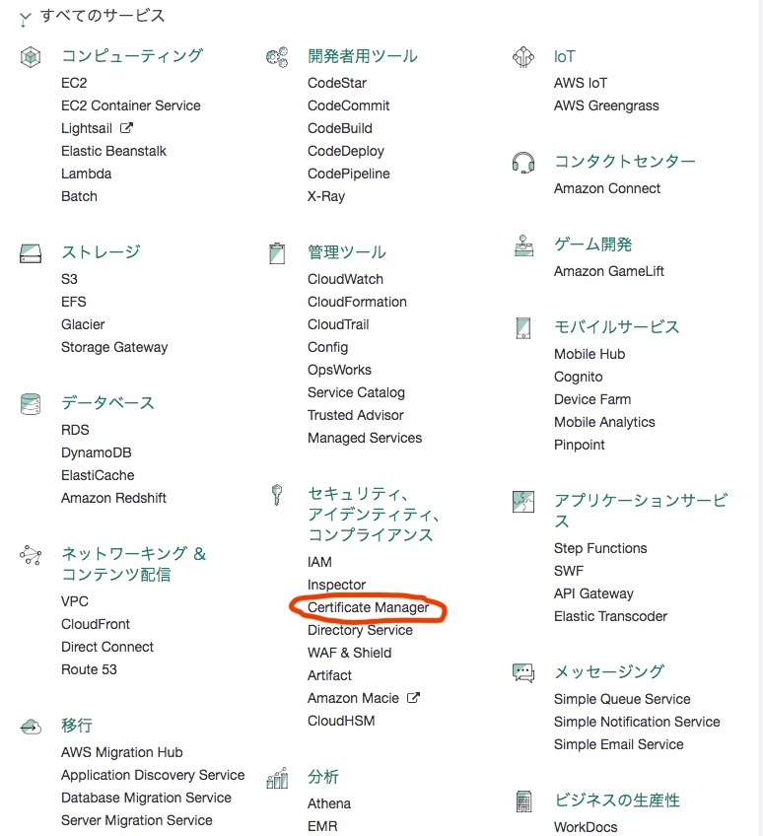Click the ストレージ drive icon
This screenshot has width=763, height=836.
(30, 253)
